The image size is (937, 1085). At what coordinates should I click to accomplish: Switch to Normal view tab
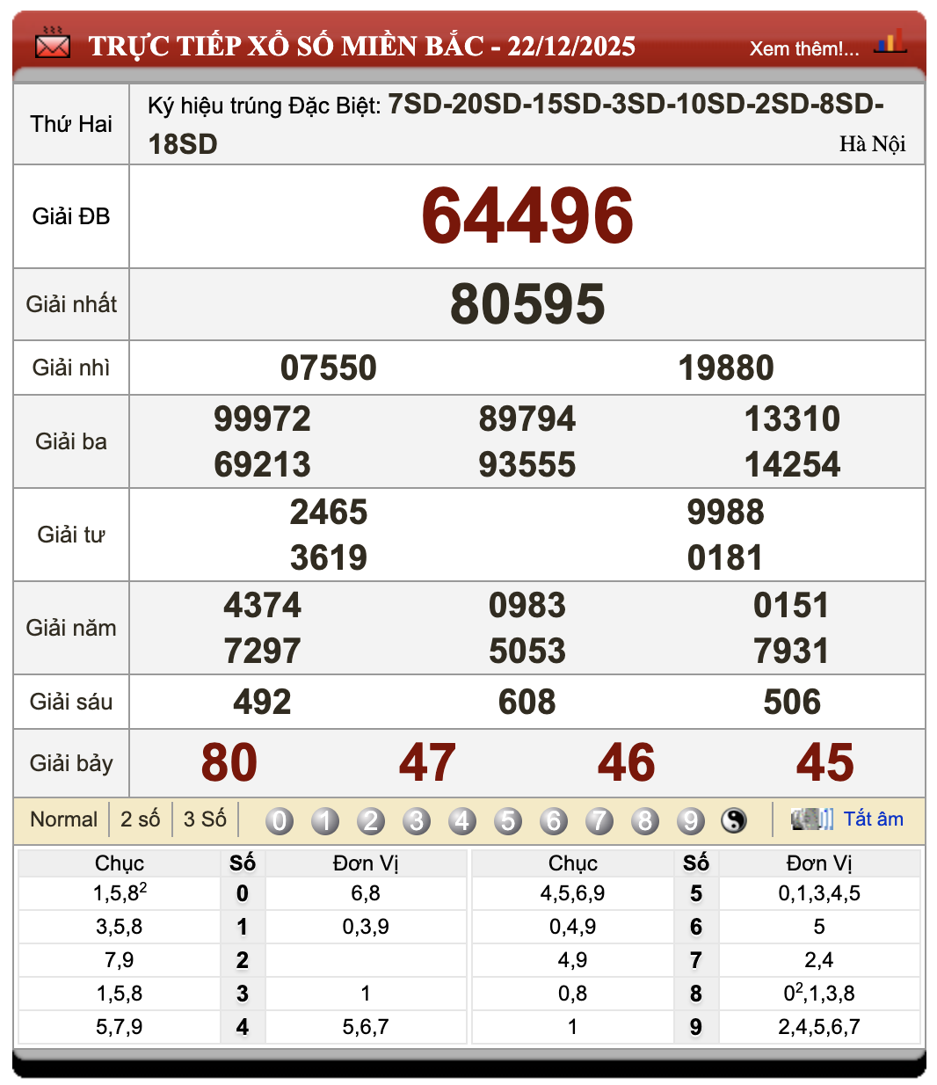point(63,819)
